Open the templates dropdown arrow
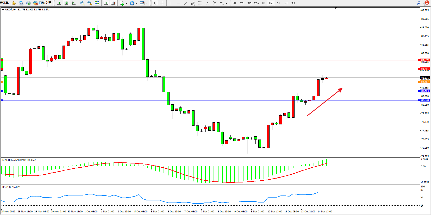This screenshot has width=431, height=215. [147, 3]
